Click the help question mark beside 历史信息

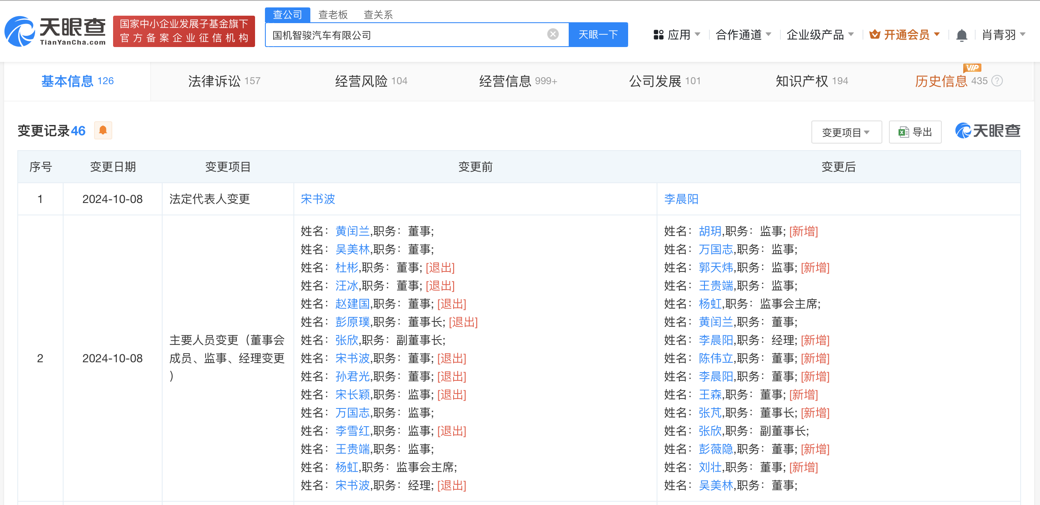pos(997,81)
